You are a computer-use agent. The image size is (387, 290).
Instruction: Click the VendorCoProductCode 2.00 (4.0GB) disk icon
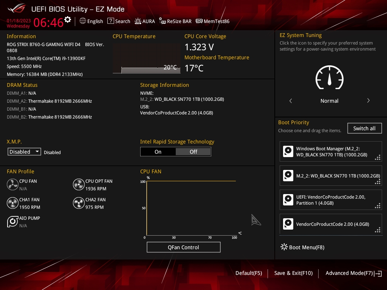(288, 224)
